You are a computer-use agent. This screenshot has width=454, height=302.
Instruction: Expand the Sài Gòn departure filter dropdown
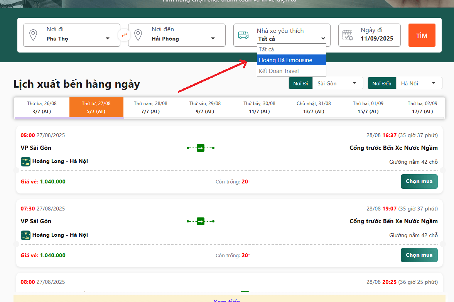tap(338, 83)
